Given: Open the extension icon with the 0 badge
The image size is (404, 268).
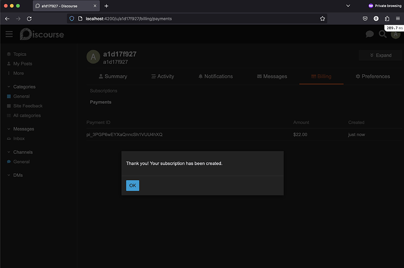Looking at the screenshot, I should point(376,19).
